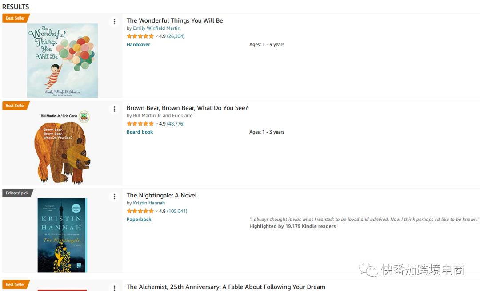Open the three-dot menu for The Alchemist
Viewport: 480px width, 291px height.
114,287
